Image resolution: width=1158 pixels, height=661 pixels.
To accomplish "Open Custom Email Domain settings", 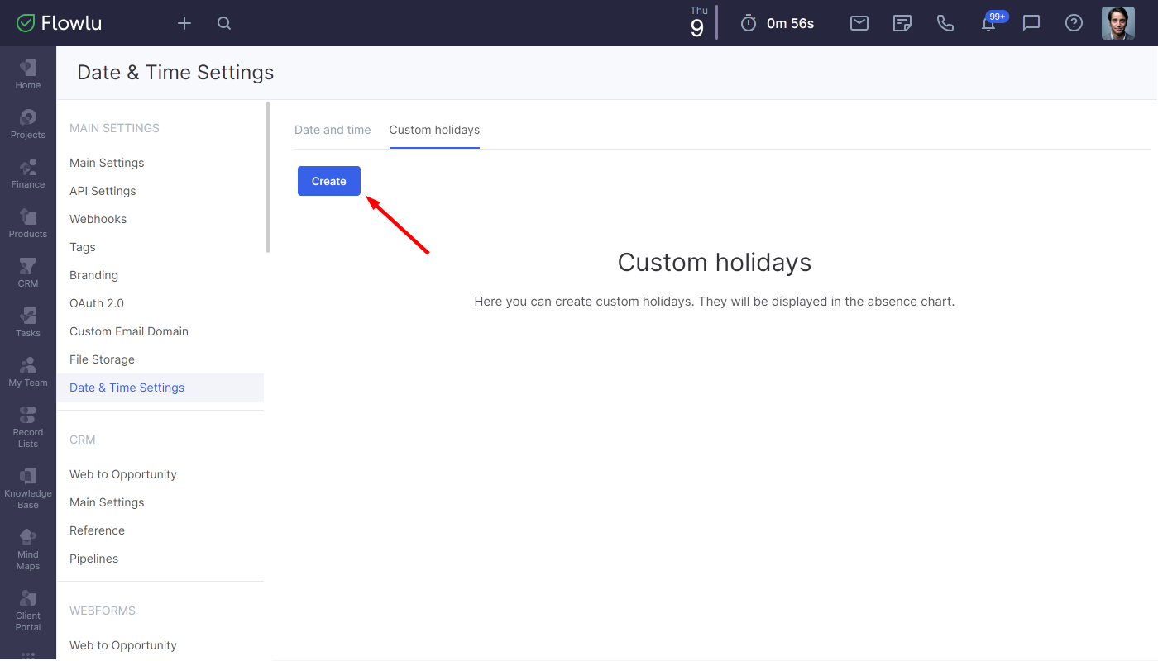I will click(x=129, y=331).
